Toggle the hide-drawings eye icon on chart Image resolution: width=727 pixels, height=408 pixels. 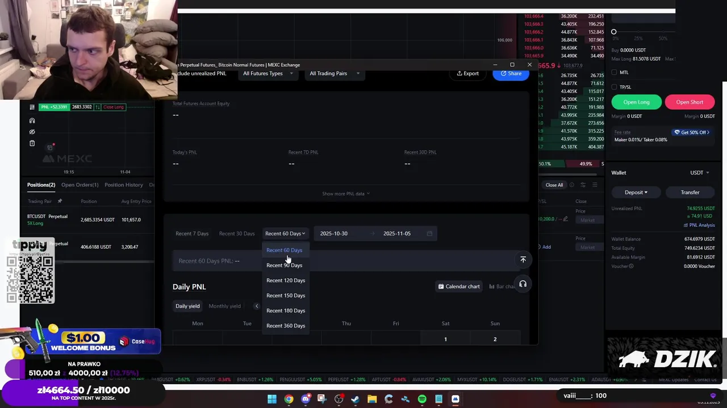[x=32, y=132]
